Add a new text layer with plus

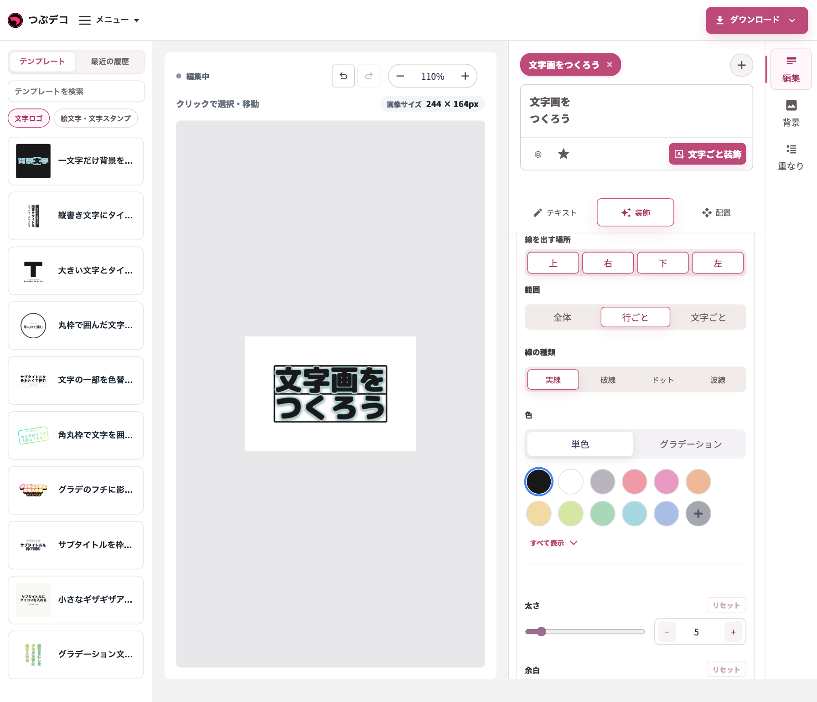click(x=741, y=65)
